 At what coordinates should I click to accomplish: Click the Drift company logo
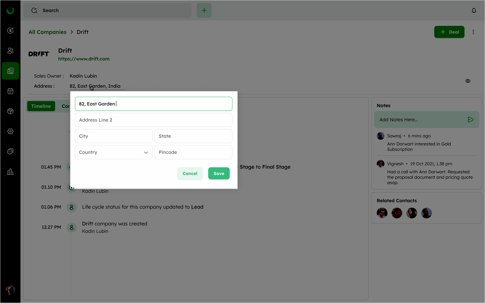click(39, 54)
